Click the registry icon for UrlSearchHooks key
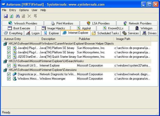 pos(5,61)
